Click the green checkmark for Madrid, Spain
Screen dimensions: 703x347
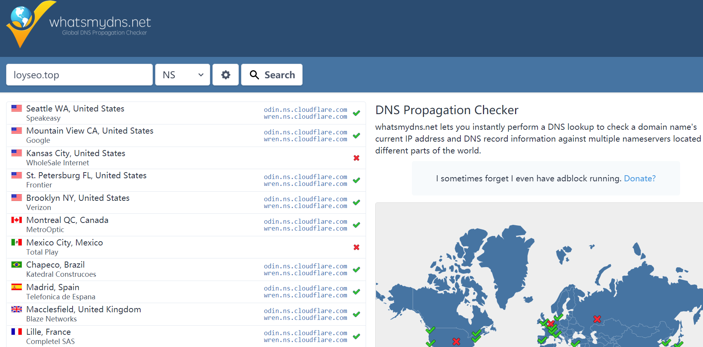356,292
